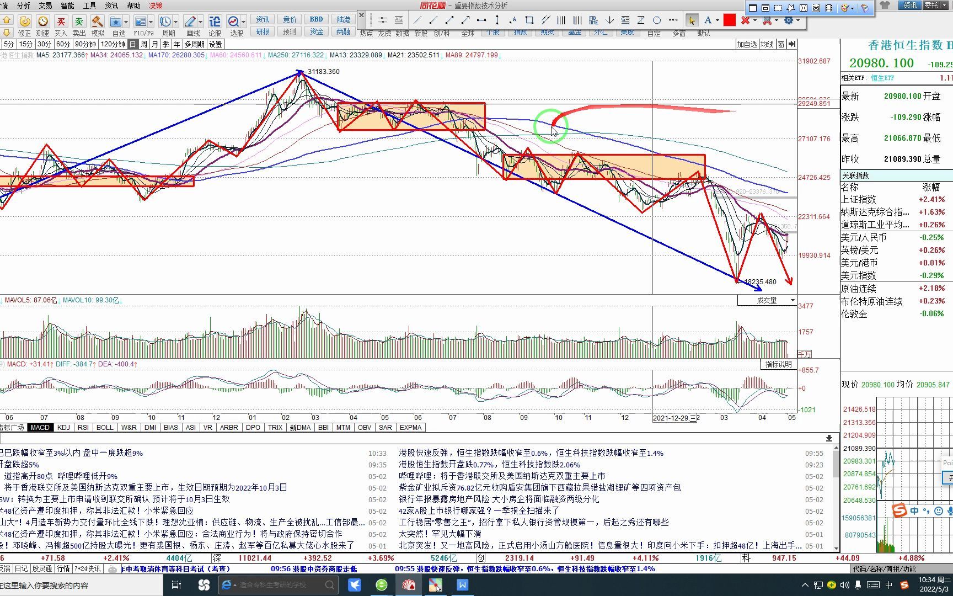Expand the 周期 dropdown arrow
Image resolution: width=953 pixels, height=596 pixels.
[x=176, y=22]
